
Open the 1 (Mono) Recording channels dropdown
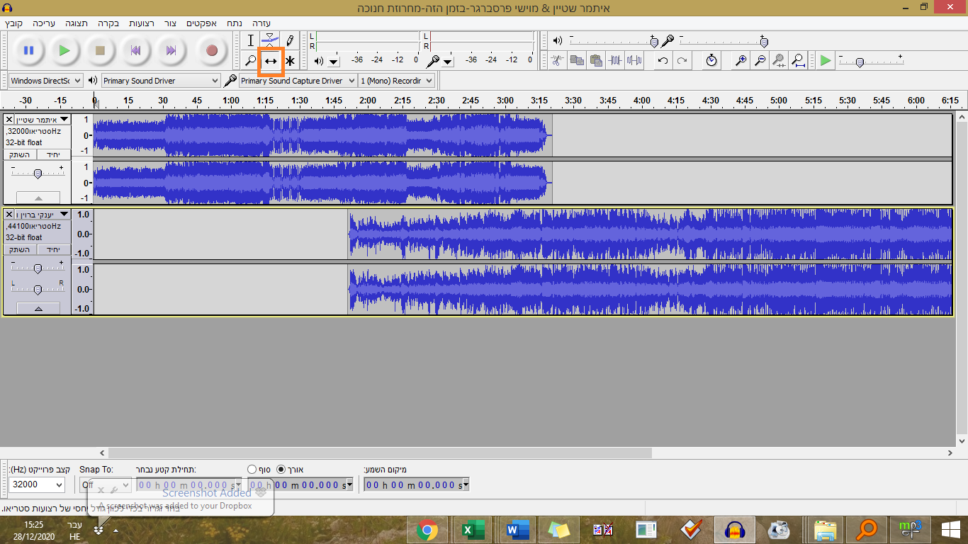click(x=396, y=81)
